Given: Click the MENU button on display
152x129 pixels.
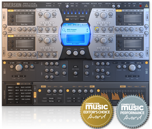Looking at the screenshot, I should (x=84, y=25).
